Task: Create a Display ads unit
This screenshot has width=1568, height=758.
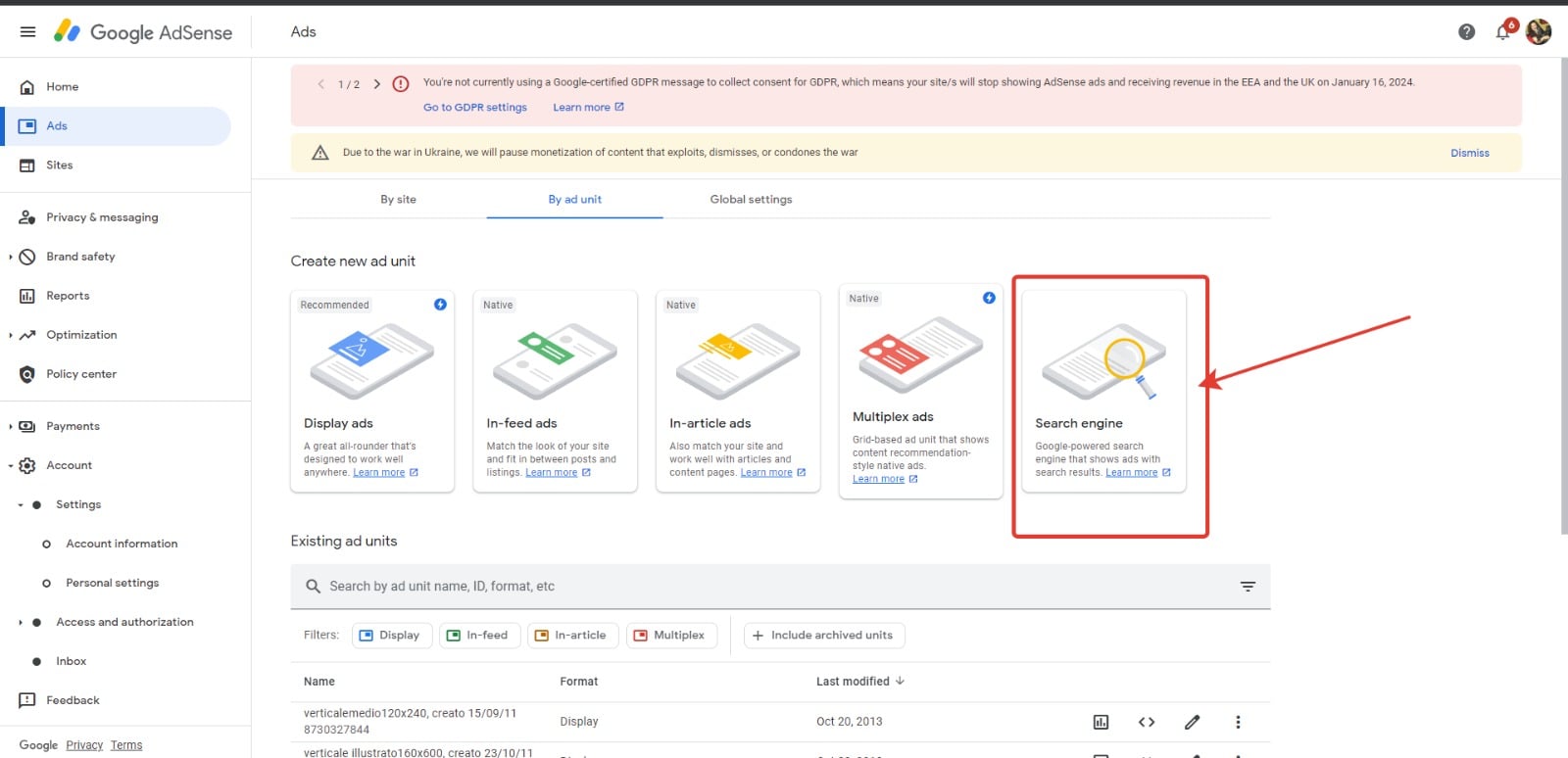Action: point(372,391)
